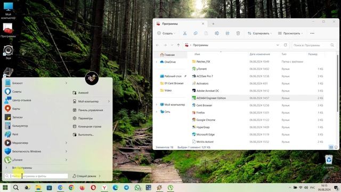Open Панель управления from Start menu
Viewport: 341px width, 192px height.
pyautogui.click(x=91, y=110)
